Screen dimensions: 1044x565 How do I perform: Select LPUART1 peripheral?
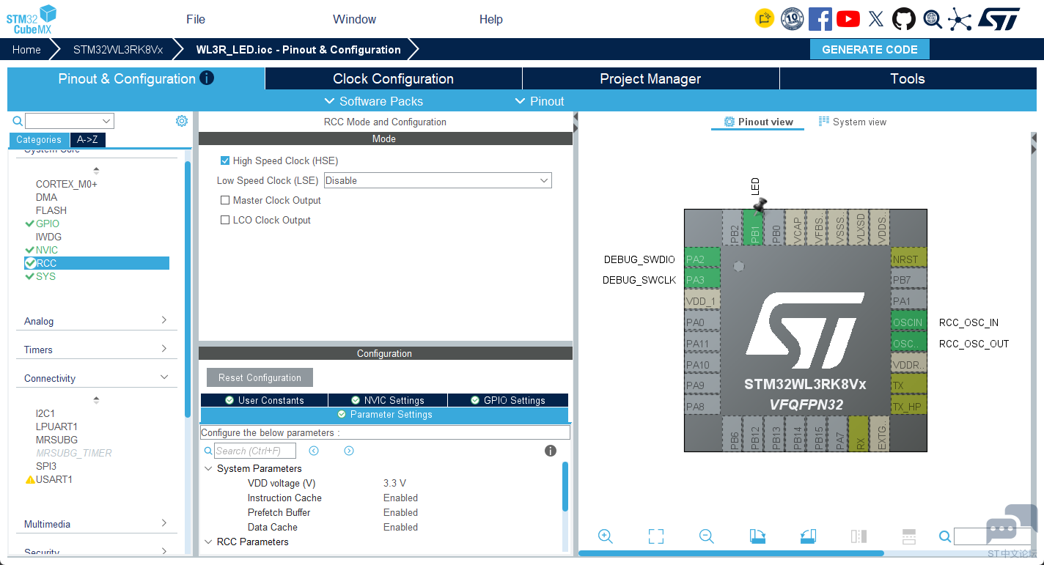[56, 426]
